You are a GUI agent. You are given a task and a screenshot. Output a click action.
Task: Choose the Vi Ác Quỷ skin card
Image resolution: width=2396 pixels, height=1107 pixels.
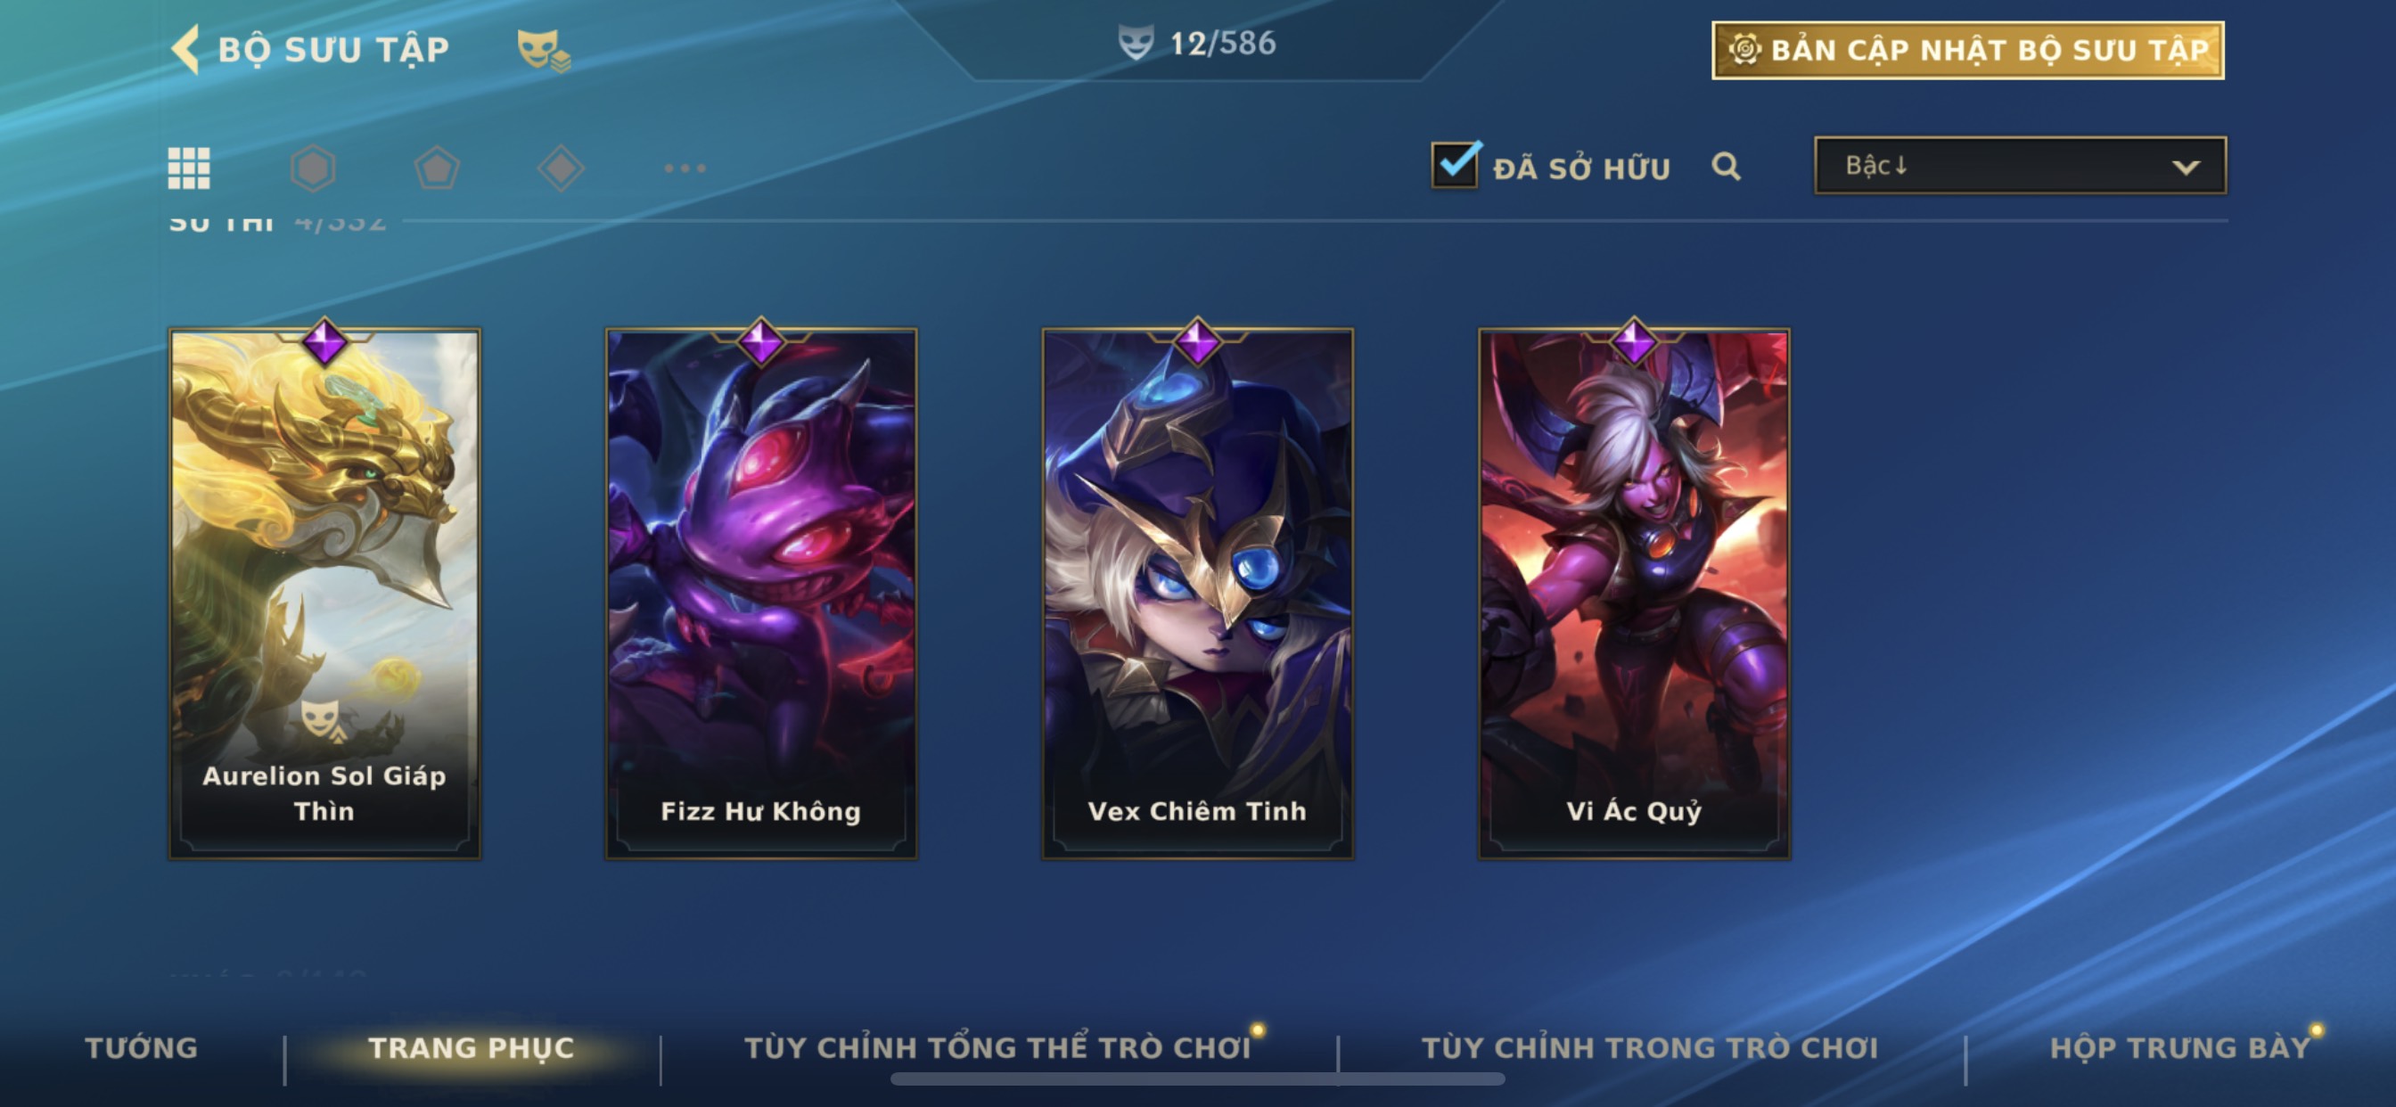pyautogui.click(x=1634, y=594)
